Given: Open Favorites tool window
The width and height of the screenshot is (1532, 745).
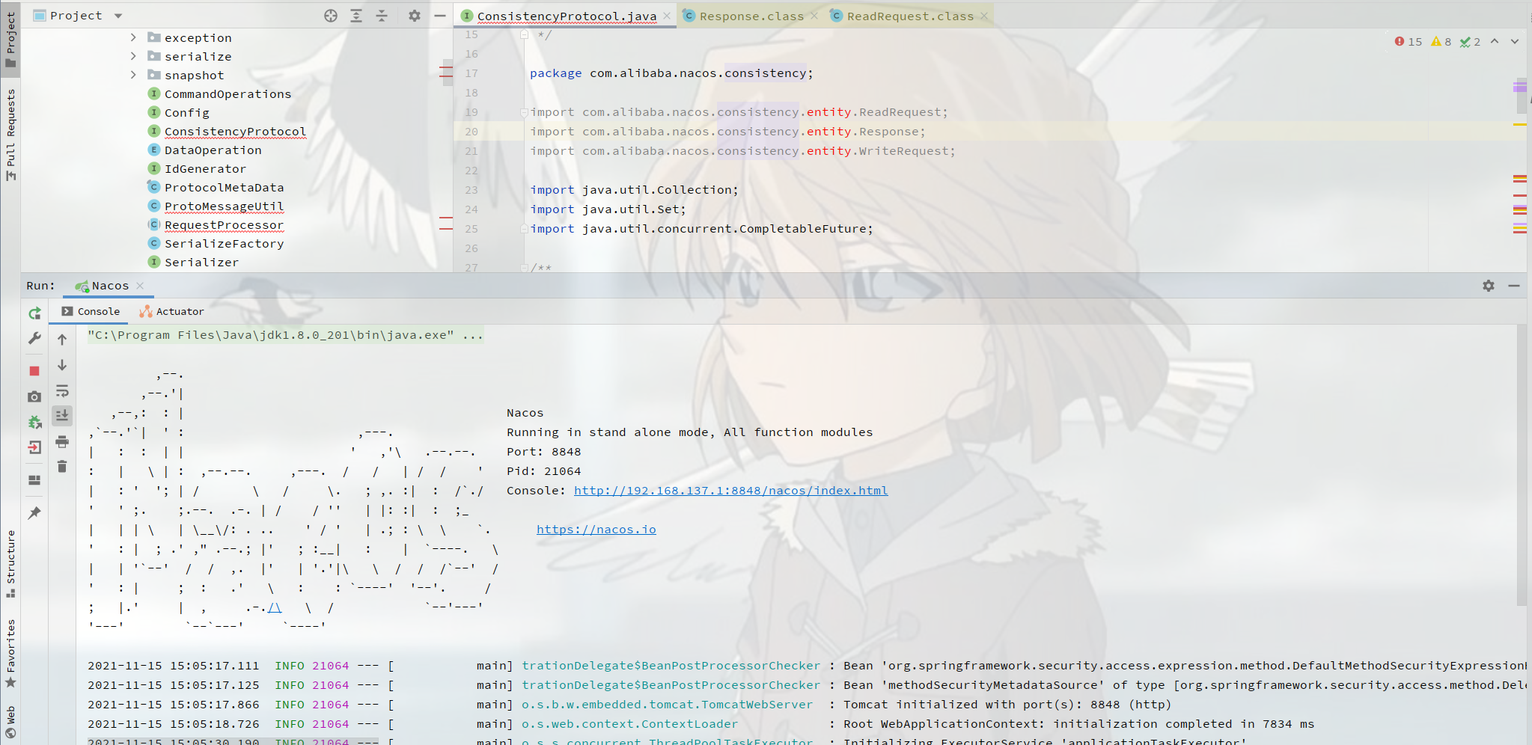Looking at the screenshot, I should [10, 653].
